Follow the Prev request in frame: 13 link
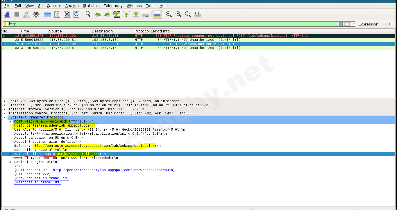The height and width of the screenshot is (210, 397). [42, 178]
